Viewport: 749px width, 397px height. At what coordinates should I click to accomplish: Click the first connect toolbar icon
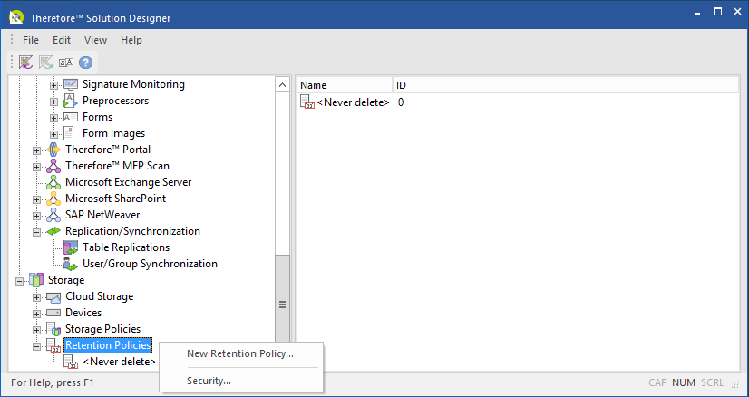click(25, 63)
